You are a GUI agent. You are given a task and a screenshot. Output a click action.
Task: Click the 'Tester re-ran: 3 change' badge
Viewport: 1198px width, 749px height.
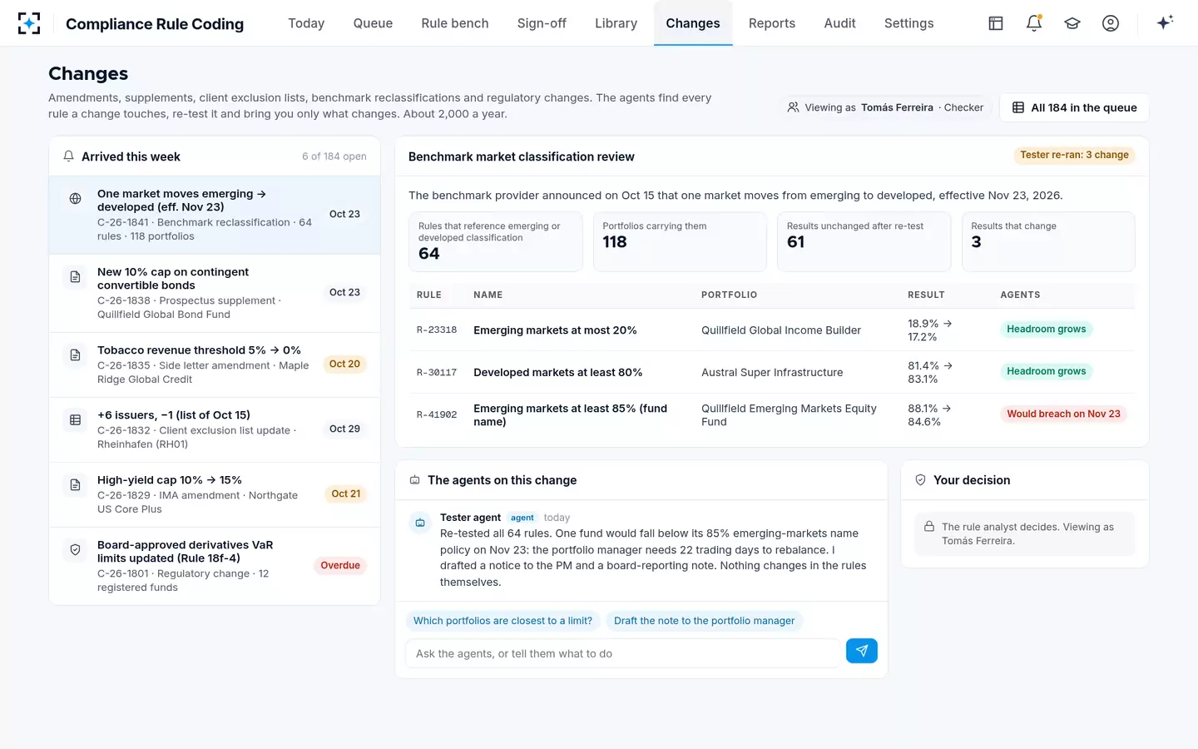pos(1074,155)
